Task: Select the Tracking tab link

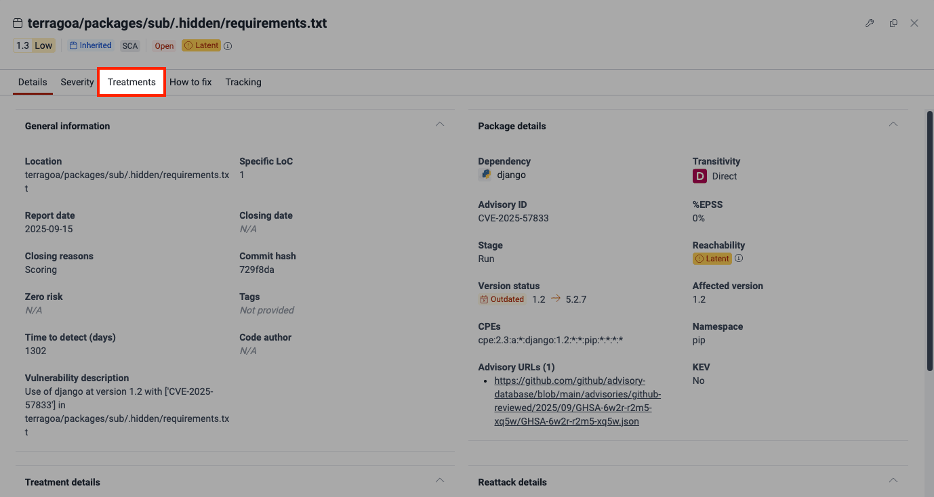Action: click(x=243, y=82)
